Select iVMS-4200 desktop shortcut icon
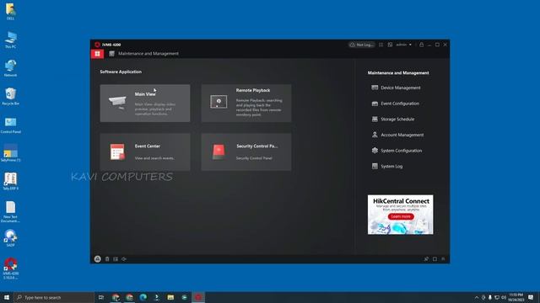This screenshot has width=540, height=303. click(11, 268)
